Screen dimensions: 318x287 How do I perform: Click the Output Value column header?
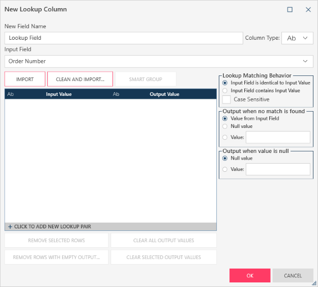pos(164,94)
